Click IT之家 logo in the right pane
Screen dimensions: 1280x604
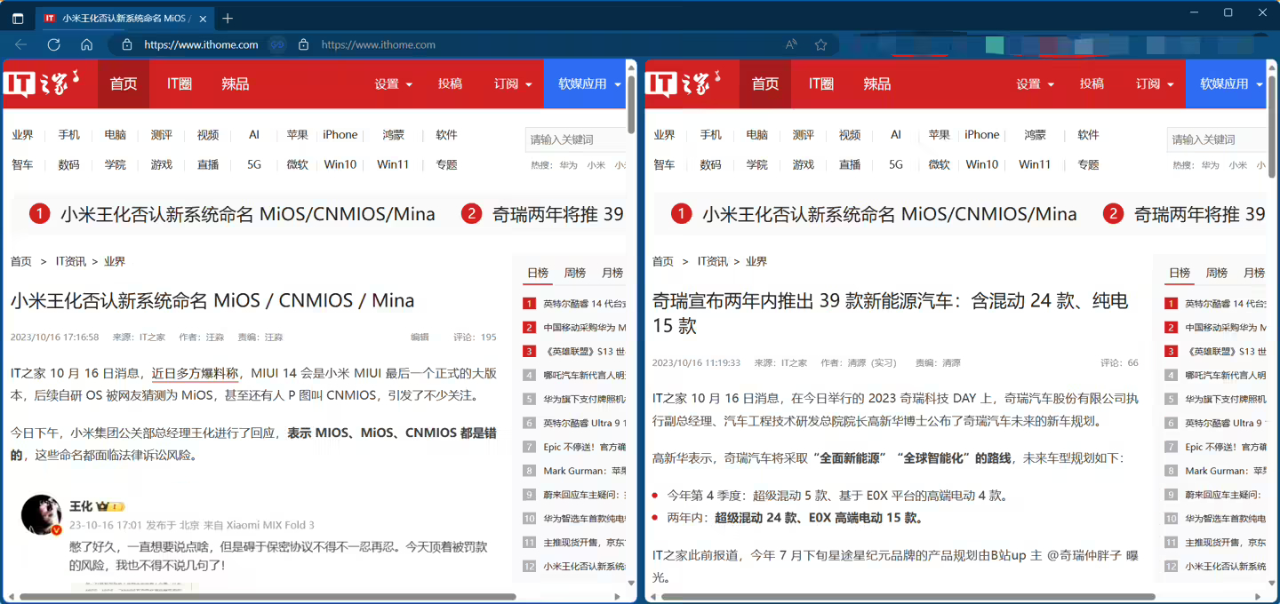[x=684, y=83]
